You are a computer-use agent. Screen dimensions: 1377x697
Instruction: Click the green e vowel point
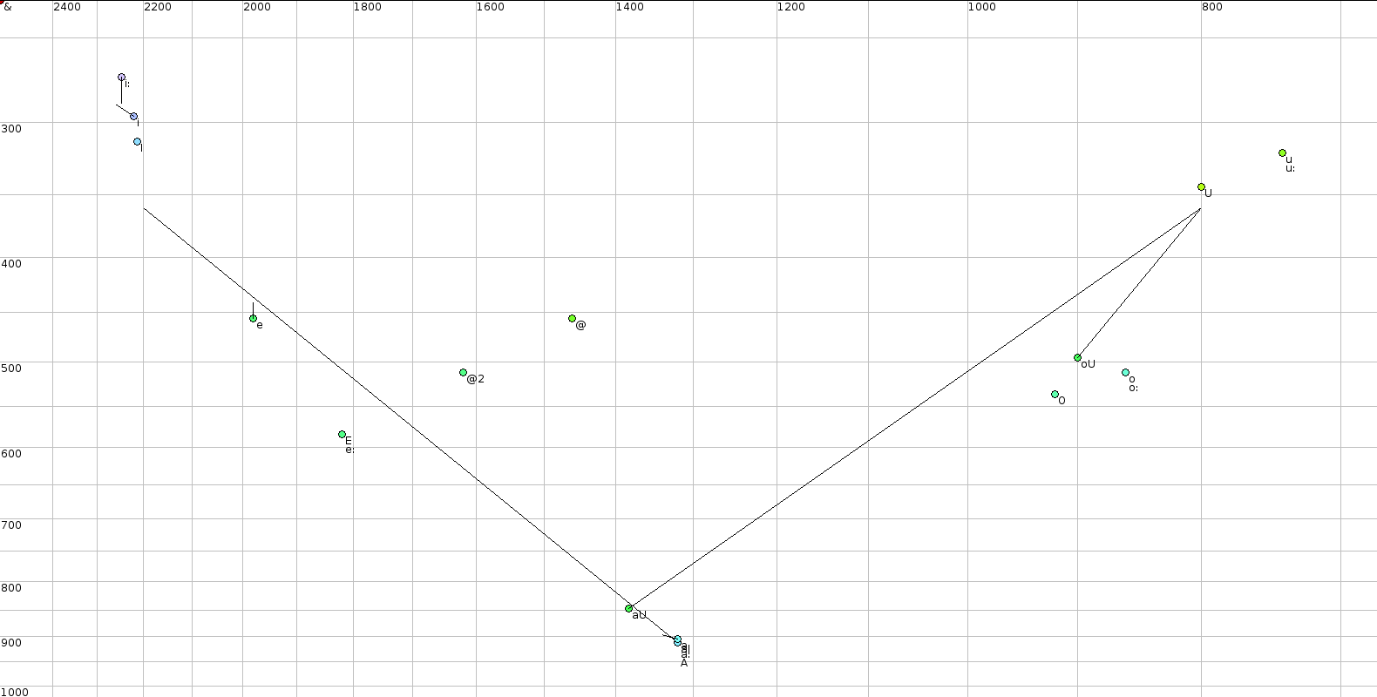[x=253, y=319]
